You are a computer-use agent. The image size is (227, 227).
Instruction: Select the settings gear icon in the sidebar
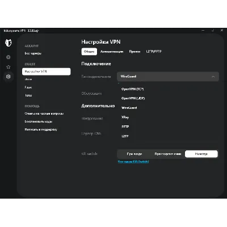click(8, 77)
